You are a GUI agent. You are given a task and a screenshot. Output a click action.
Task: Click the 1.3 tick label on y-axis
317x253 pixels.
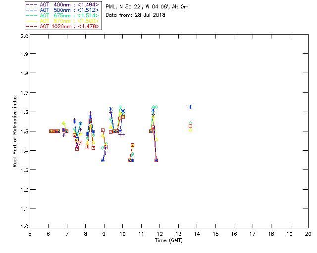[24, 170]
